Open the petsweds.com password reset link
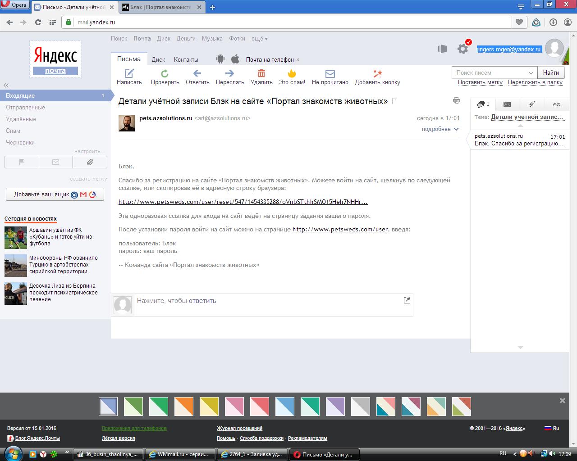This screenshot has height=461, width=577. [x=243, y=202]
